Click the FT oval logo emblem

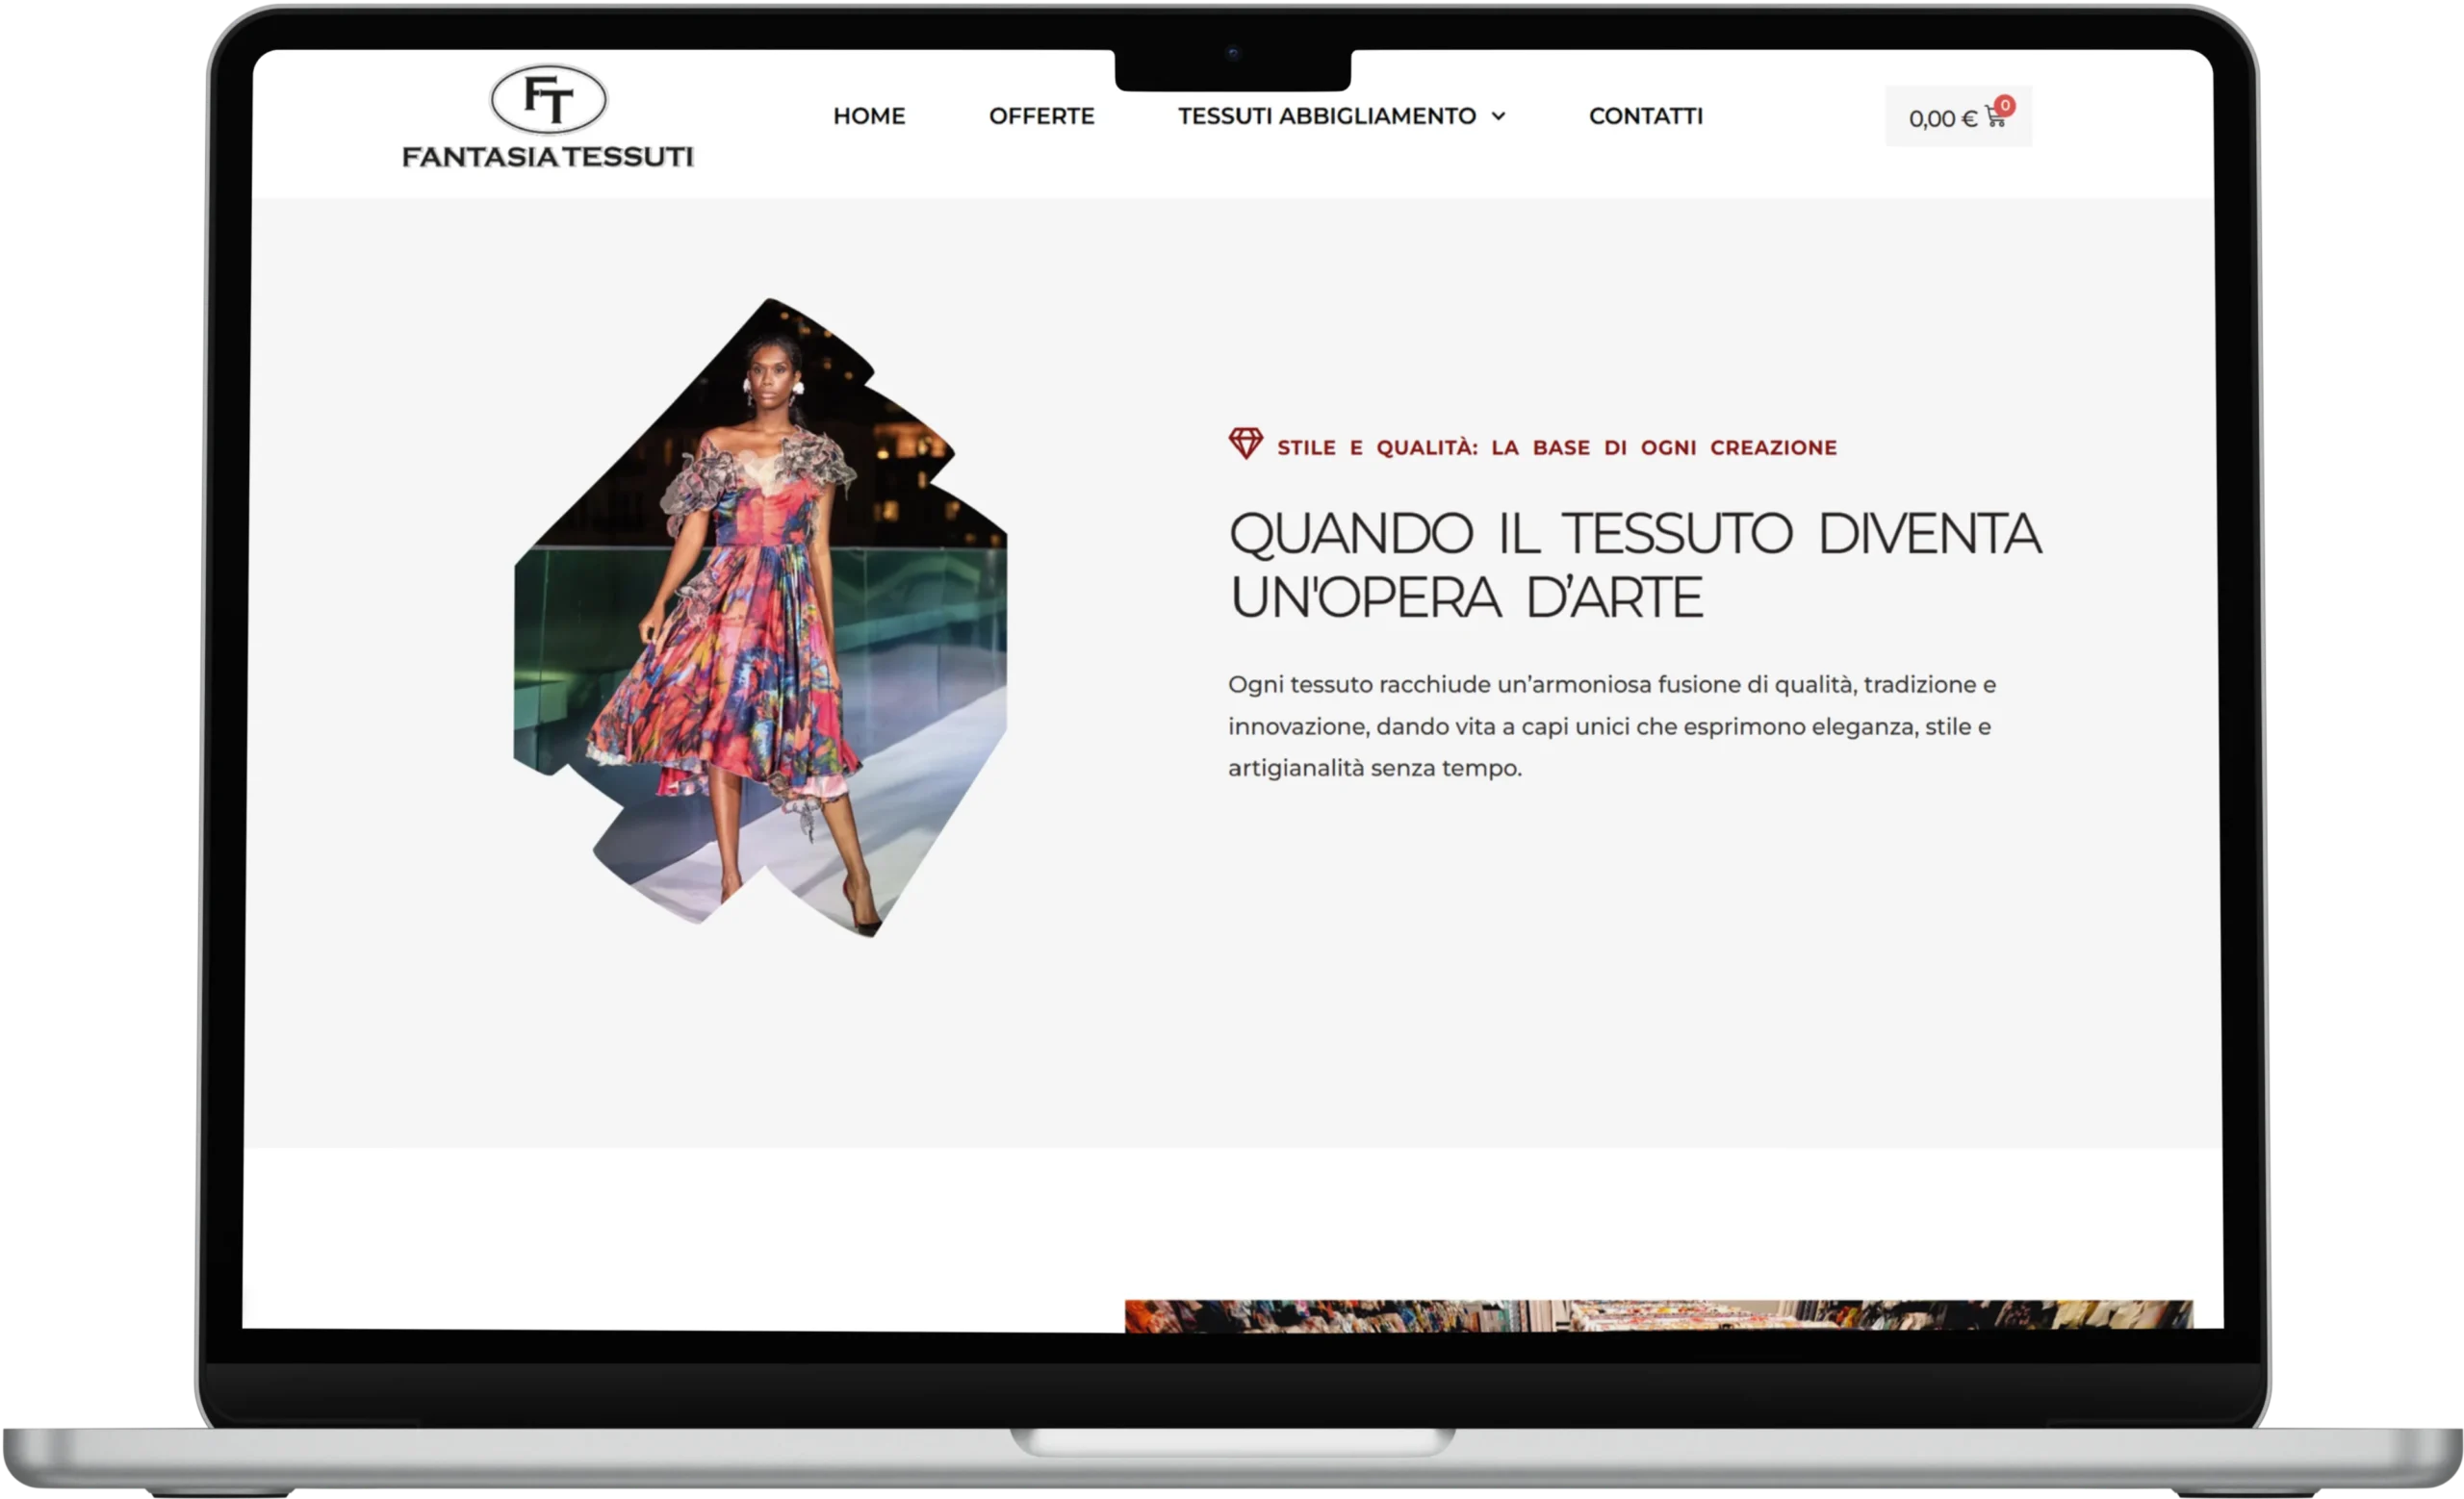pos(548,99)
